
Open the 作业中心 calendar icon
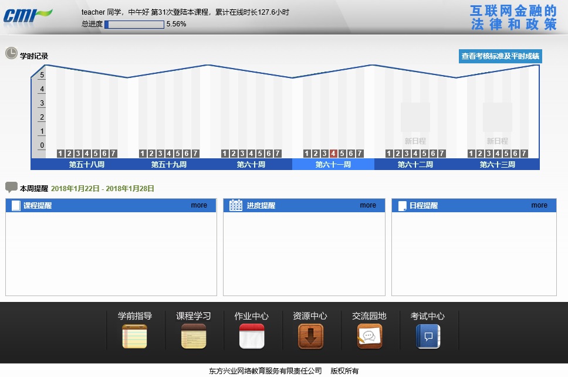click(x=252, y=336)
